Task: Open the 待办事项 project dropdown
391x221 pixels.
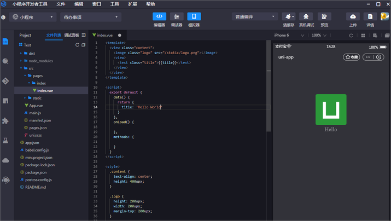Action: pos(91,17)
